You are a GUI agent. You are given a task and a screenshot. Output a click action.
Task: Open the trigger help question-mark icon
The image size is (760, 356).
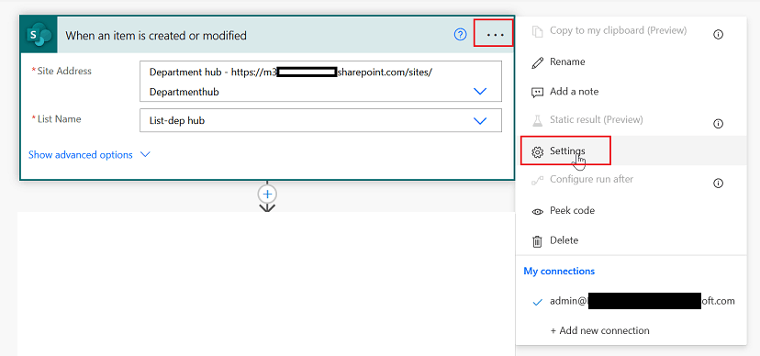click(x=461, y=34)
